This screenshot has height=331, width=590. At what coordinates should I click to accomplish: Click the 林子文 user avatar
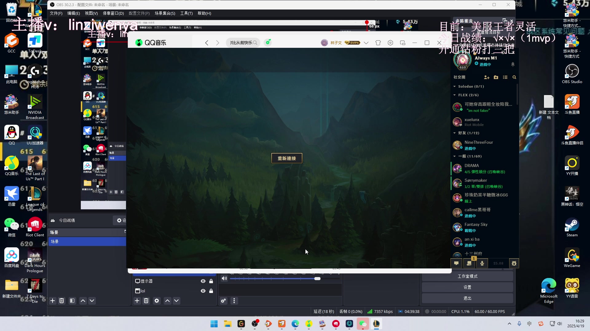point(324,43)
